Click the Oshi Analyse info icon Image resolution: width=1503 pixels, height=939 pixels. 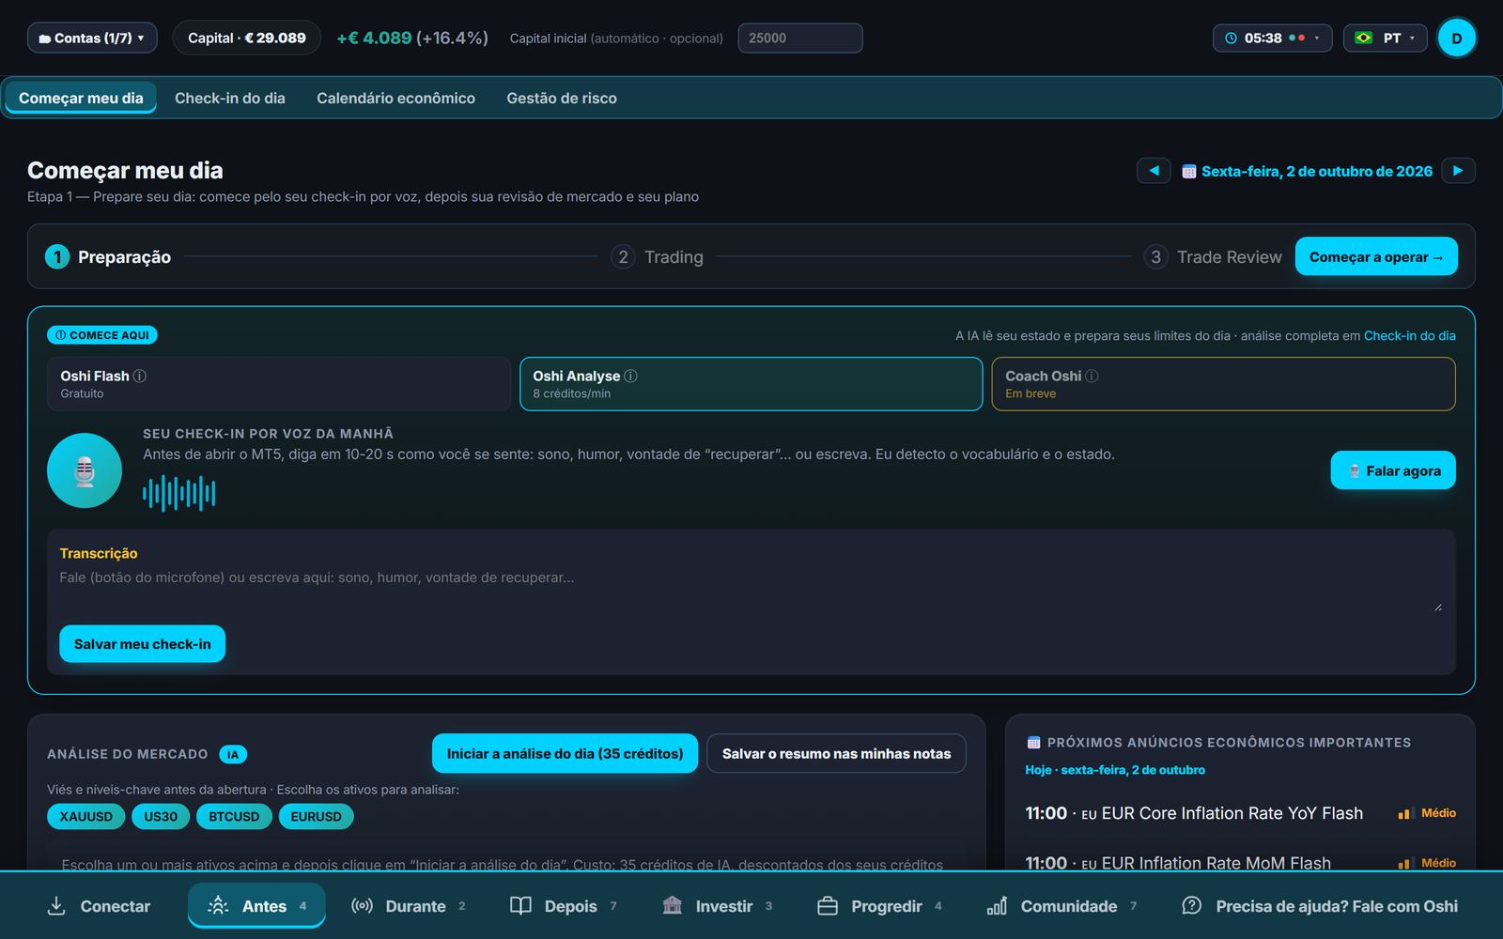631,376
